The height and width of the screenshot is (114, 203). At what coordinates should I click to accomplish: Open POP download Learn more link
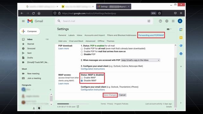63,48
